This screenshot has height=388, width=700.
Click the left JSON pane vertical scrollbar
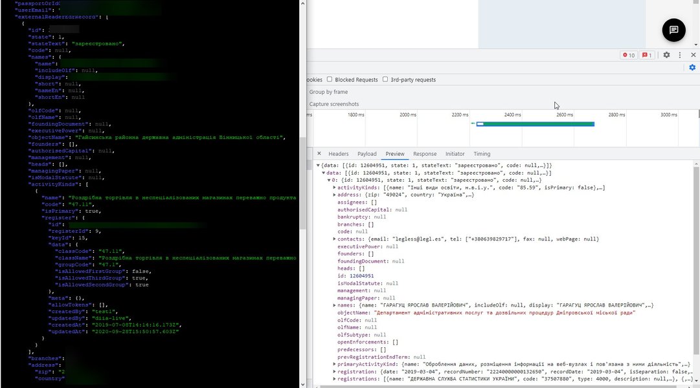[x=302, y=129]
